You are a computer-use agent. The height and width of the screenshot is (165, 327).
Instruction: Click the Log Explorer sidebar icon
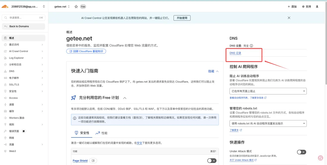(x=5, y=58)
